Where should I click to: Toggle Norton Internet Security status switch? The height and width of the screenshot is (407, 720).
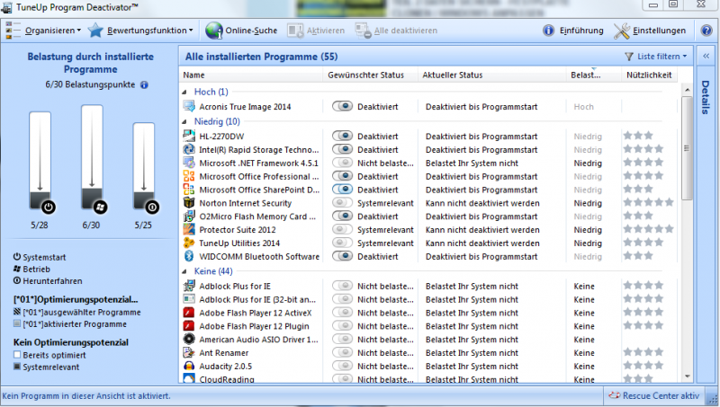click(343, 202)
